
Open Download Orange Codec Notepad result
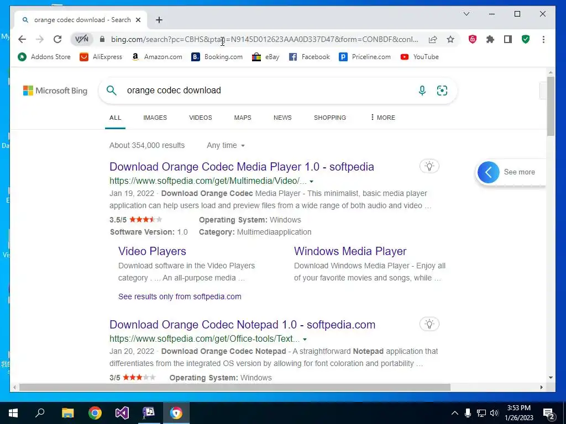242,325
